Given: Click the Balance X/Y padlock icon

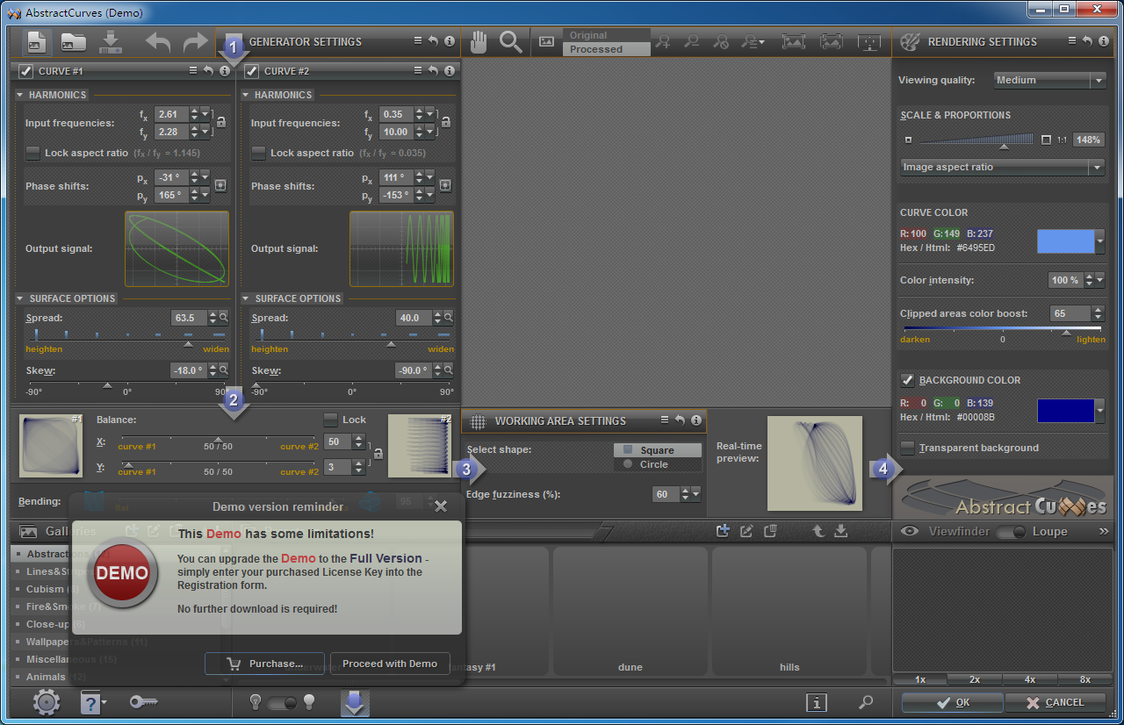Looking at the screenshot, I should pos(378,454).
